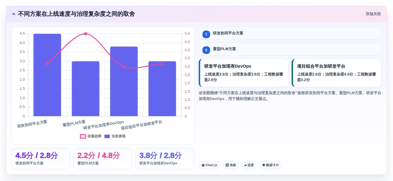Click the number 2 badge
Screen dimensions: 393x181
[206, 50]
